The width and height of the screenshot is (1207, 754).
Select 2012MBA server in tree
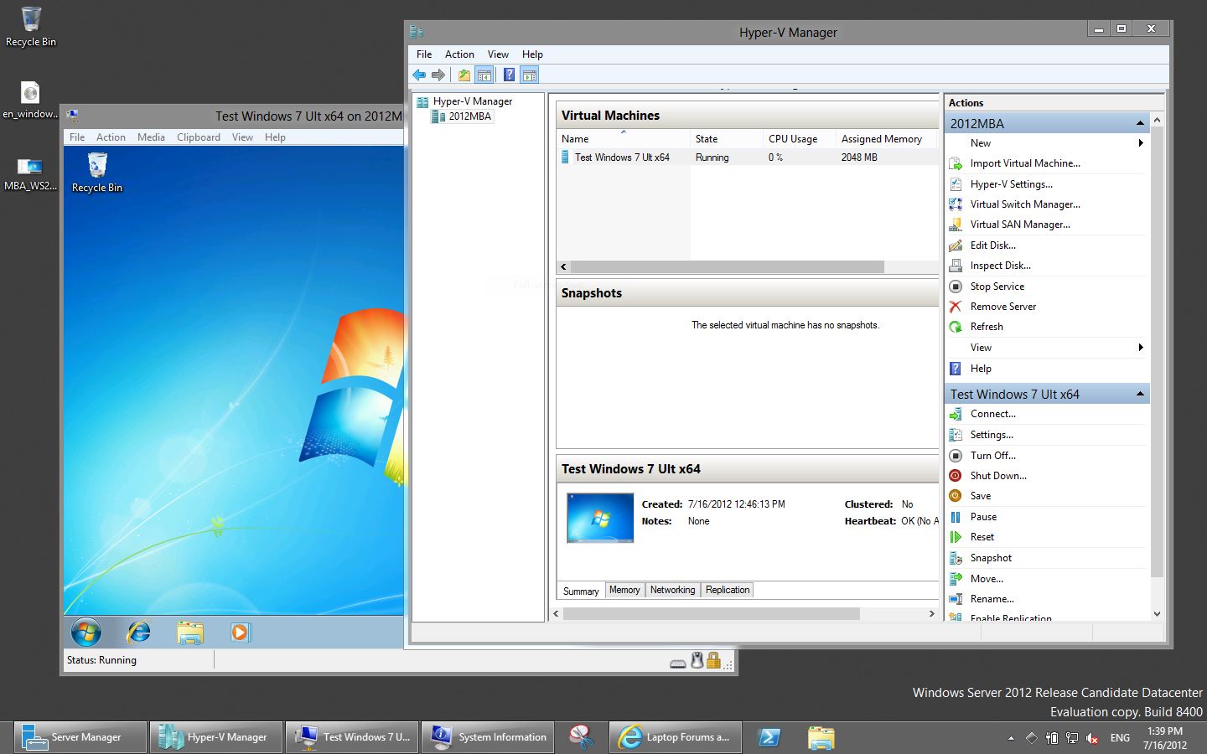[462, 116]
